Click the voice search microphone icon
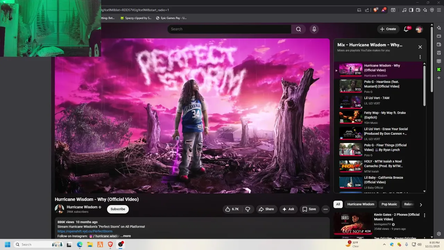This screenshot has width=444, height=250. [314, 29]
